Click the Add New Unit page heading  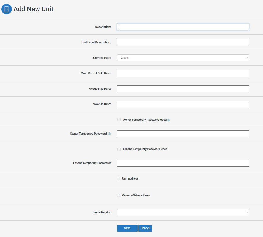[x=33, y=9]
